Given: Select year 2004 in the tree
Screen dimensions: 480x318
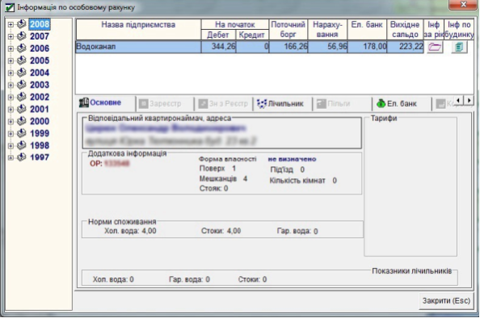Looking at the screenshot, I should coord(40,73).
